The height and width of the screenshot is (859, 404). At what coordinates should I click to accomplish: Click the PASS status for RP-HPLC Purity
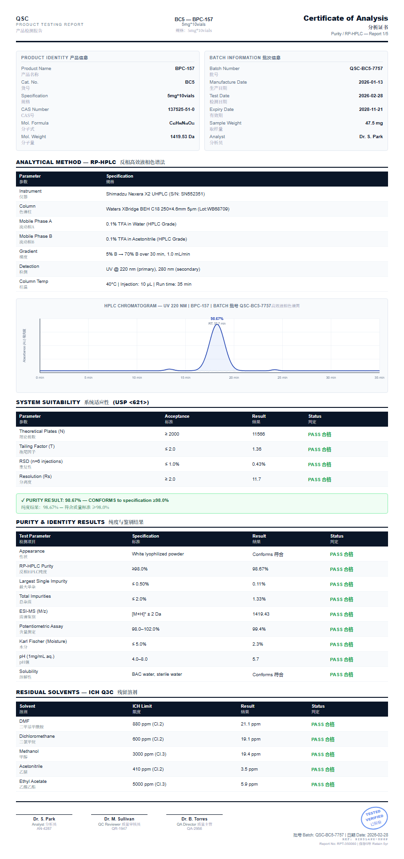(x=342, y=570)
